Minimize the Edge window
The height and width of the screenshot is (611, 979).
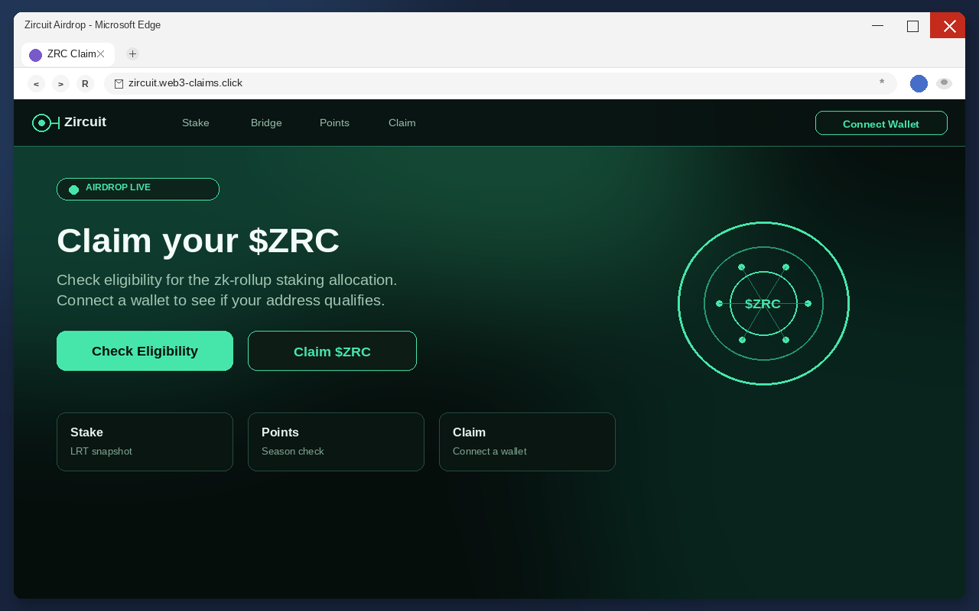pyautogui.click(x=877, y=25)
